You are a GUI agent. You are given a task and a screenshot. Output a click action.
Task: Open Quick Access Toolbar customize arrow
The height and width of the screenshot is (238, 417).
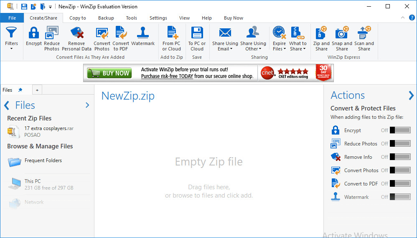[50, 7]
